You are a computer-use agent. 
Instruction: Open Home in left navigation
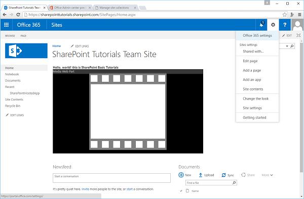point(9,68)
